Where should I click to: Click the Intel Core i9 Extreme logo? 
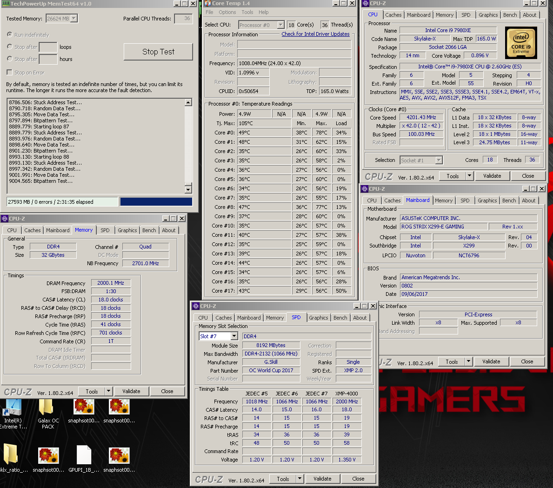521,42
